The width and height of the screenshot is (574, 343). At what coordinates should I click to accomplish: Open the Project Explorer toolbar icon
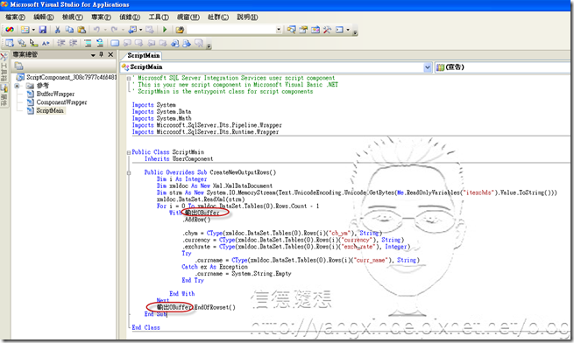[x=292, y=30]
